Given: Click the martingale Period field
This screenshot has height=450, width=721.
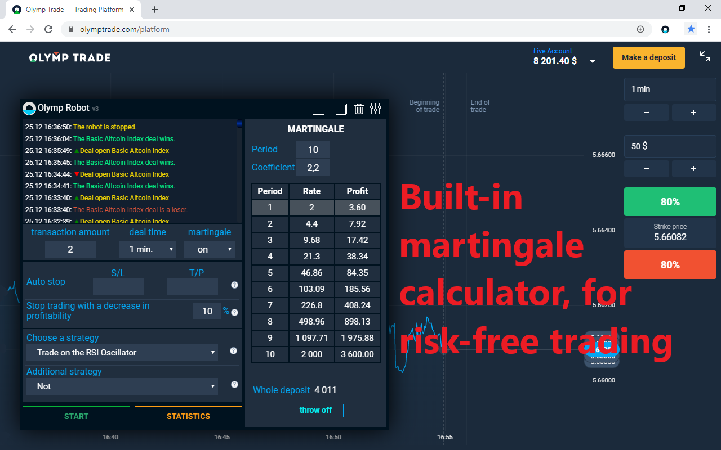Looking at the screenshot, I should click(x=313, y=150).
